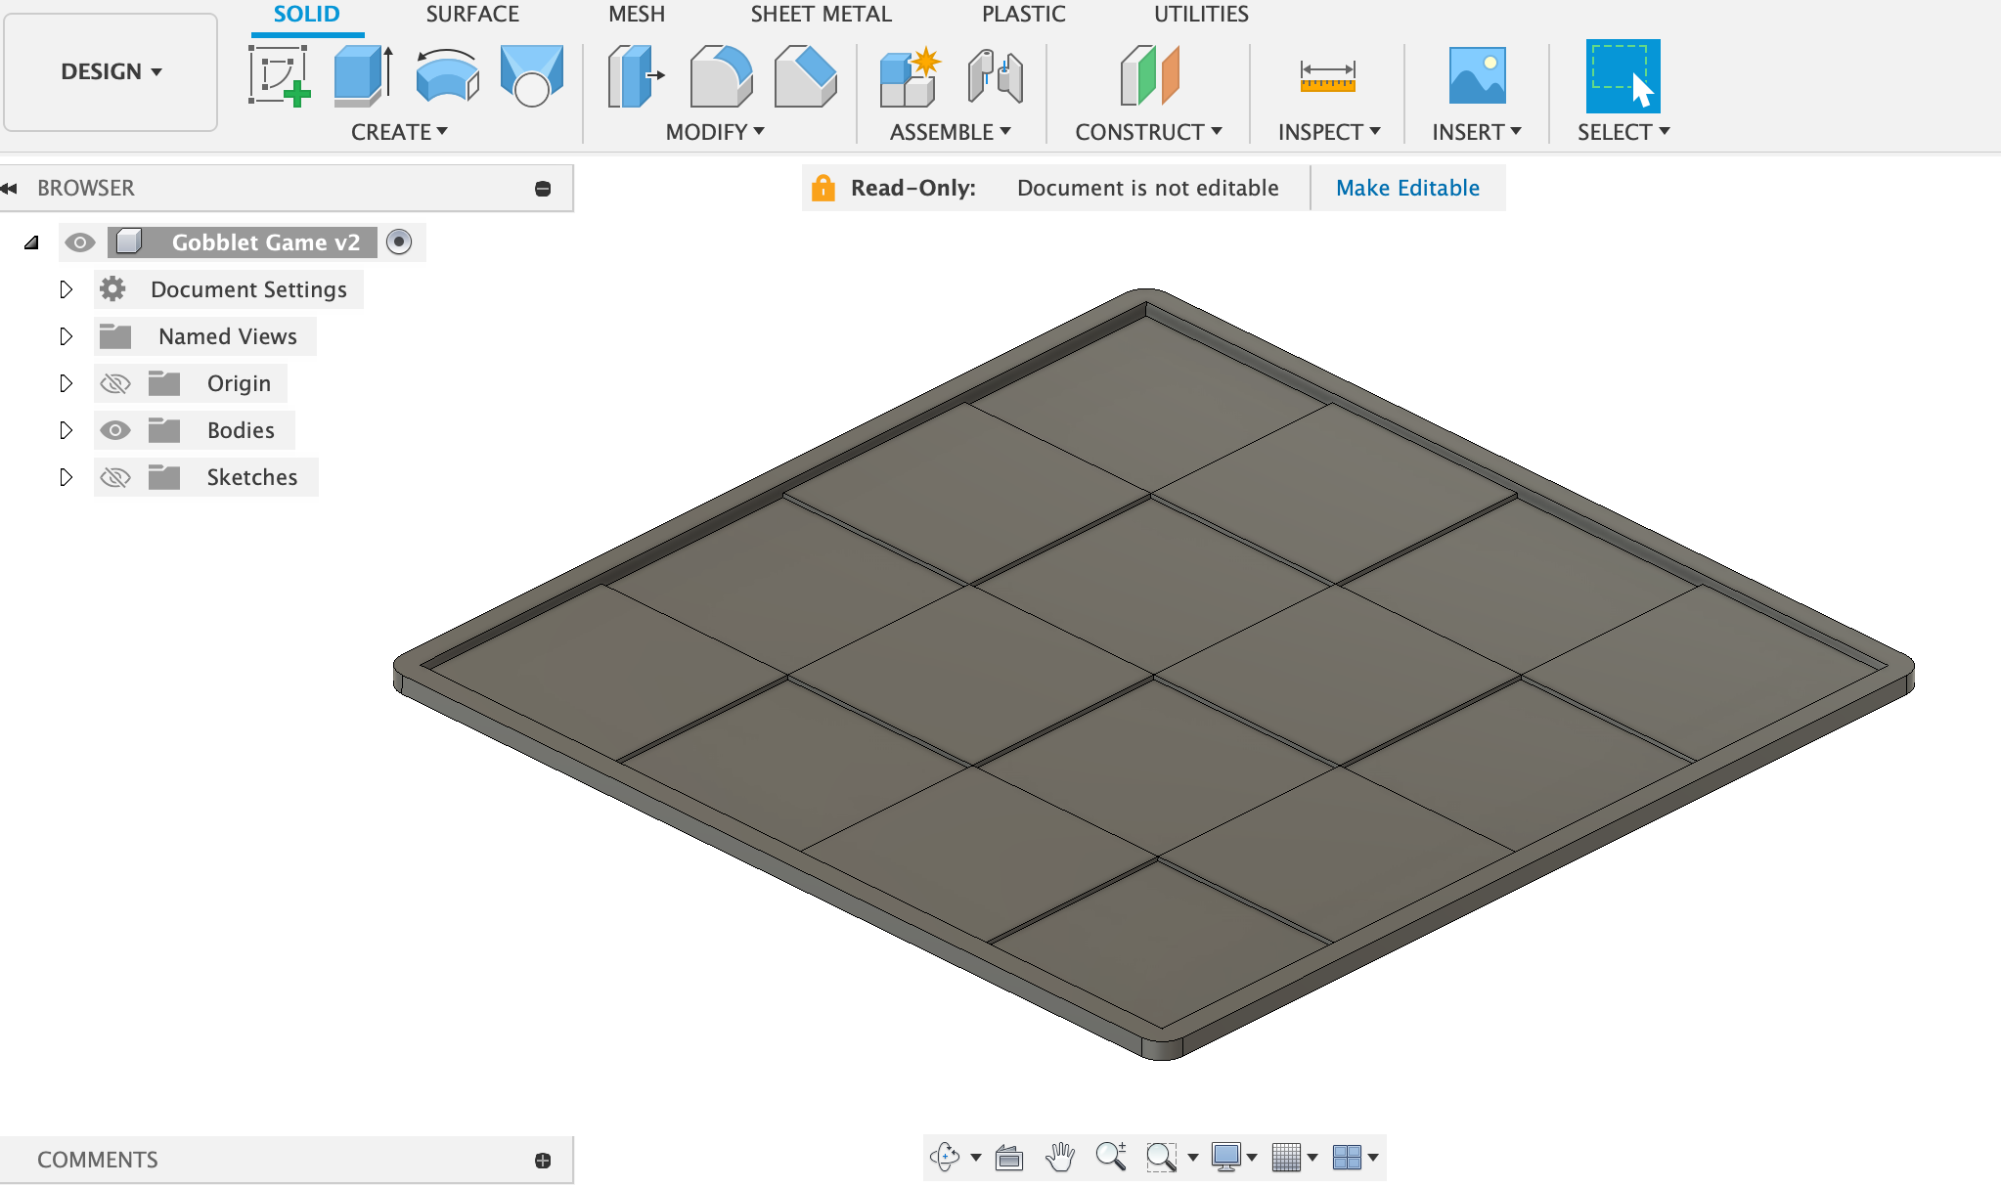The image size is (2001, 1187).
Task: Click the Make Editable link
Action: point(1407,188)
